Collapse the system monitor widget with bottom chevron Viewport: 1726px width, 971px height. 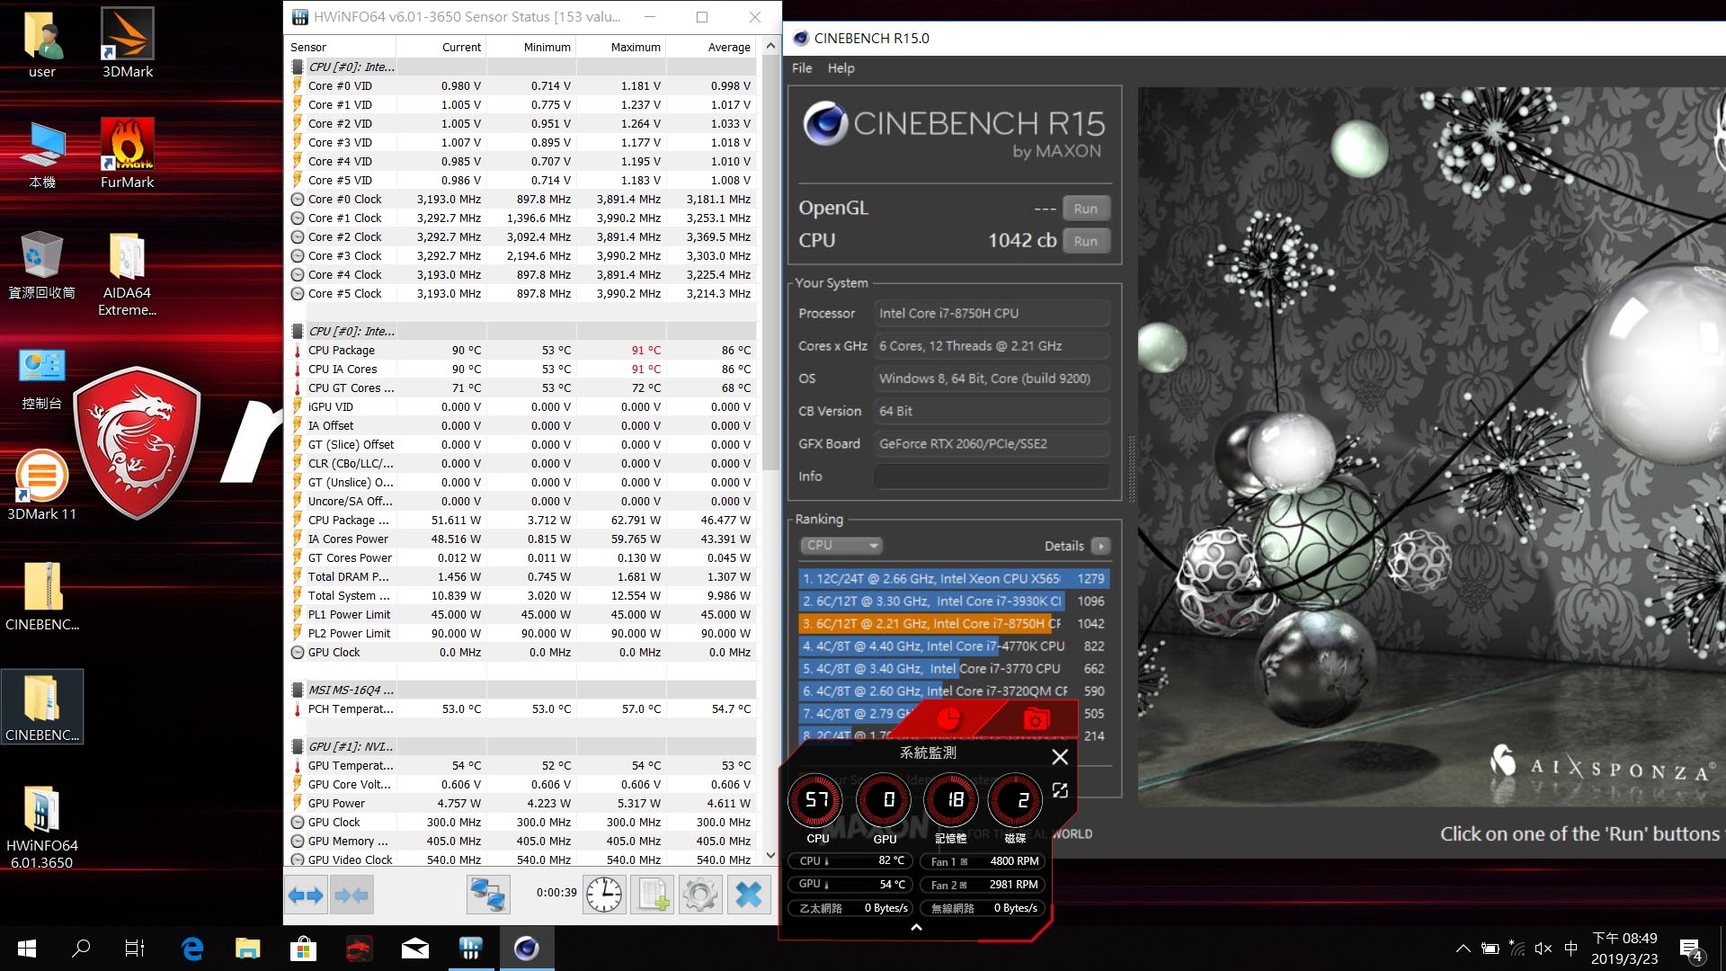[916, 927]
